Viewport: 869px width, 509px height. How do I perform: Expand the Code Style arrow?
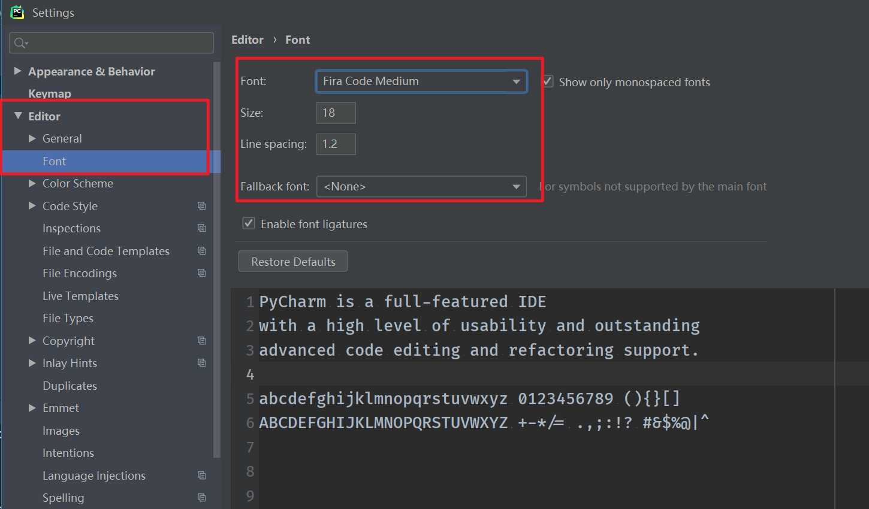pos(32,206)
